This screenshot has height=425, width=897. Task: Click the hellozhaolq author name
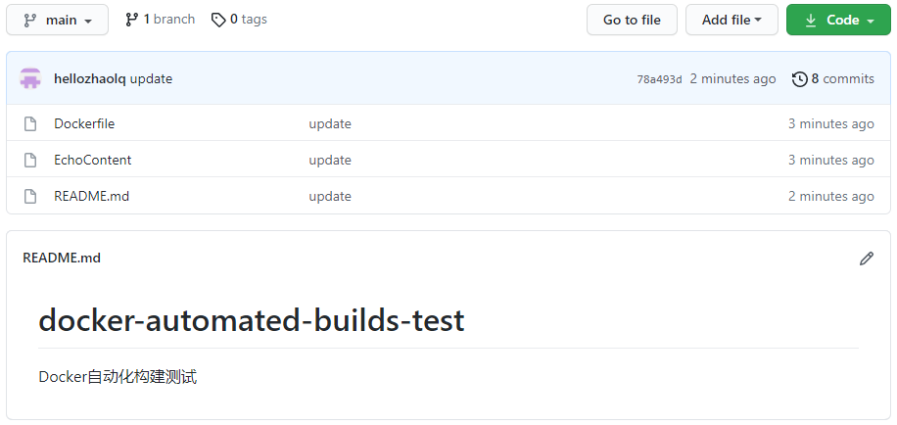click(90, 79)
